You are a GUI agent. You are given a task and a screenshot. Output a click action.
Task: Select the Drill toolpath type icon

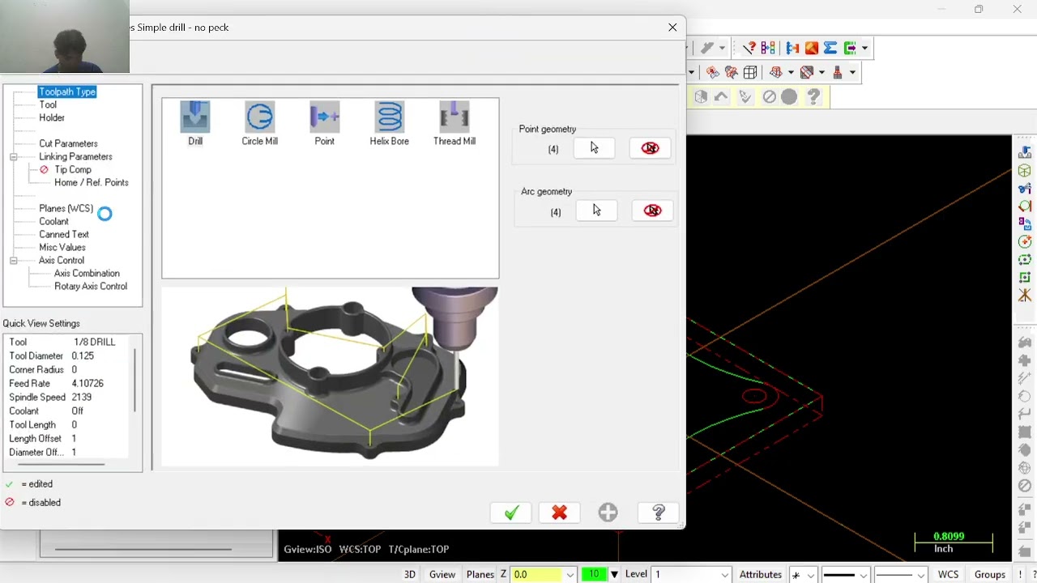pyautogui.click(x=195, y=124)
